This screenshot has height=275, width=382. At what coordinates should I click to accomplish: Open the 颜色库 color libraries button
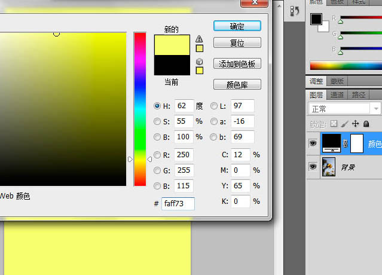237,84
